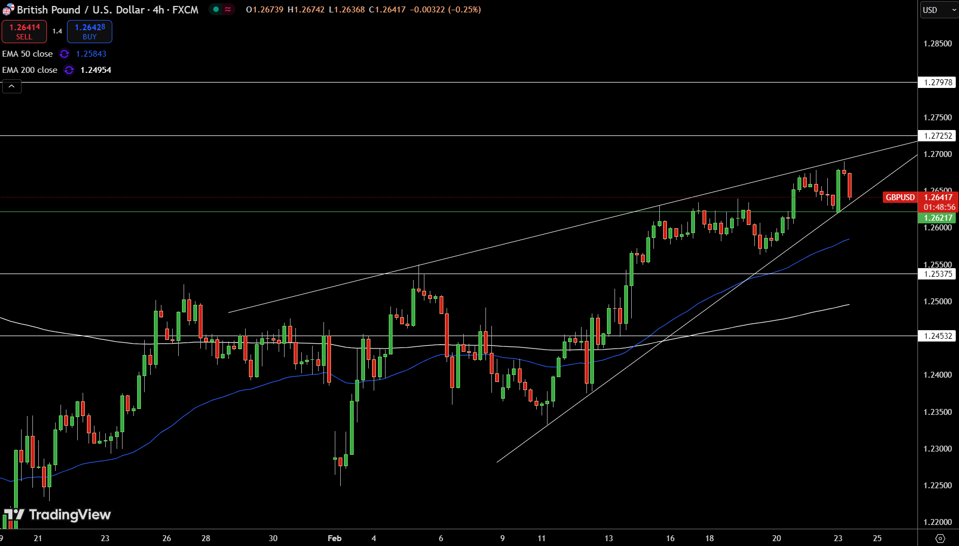Click the 13 date label on time axis
The width and height of the screenshot is (959, 546).
(x=609, y=538)
